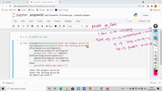Click inside the In [4] code cell
Screen dimensions: 162x91
[x=88, y=54]
